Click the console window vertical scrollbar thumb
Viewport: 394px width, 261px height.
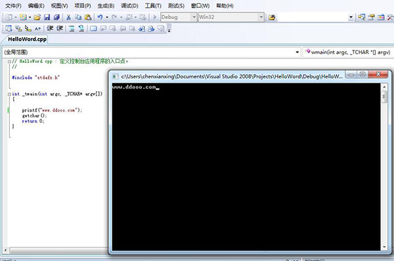(x=384, y=96)
